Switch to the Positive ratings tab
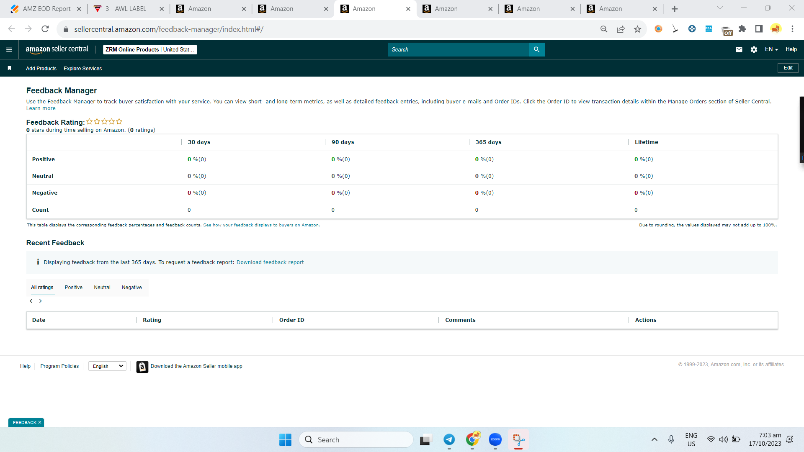Image resolution: width=804 pixels, height=452 pixels. [x=74, y=288]
